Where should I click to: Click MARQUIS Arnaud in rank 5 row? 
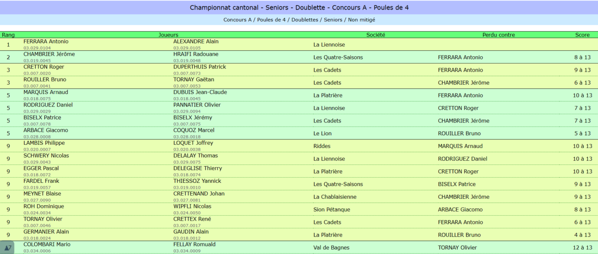pos(46,92)
